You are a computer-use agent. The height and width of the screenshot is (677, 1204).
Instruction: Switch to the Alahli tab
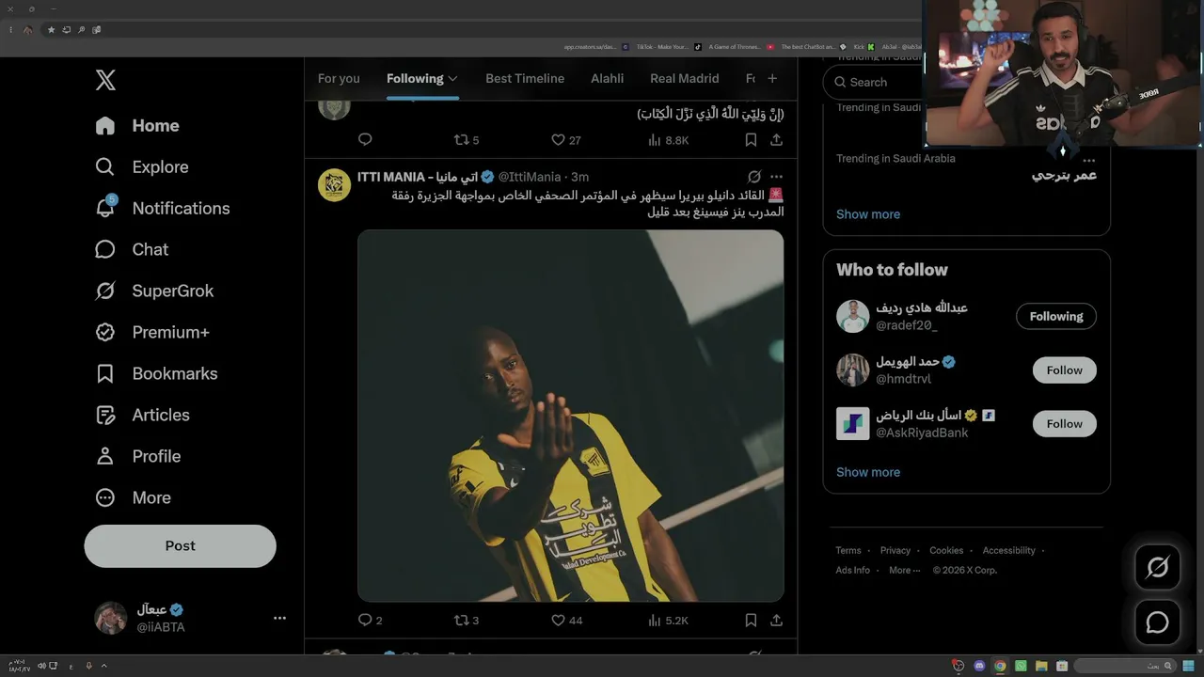pyautogui.click(x=608, y=79)
